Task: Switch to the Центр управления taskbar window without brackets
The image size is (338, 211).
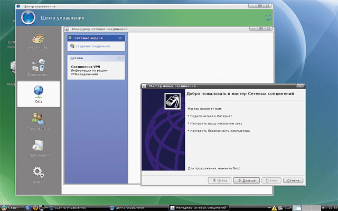Action: pyautogui.click(x=127, y=208)
